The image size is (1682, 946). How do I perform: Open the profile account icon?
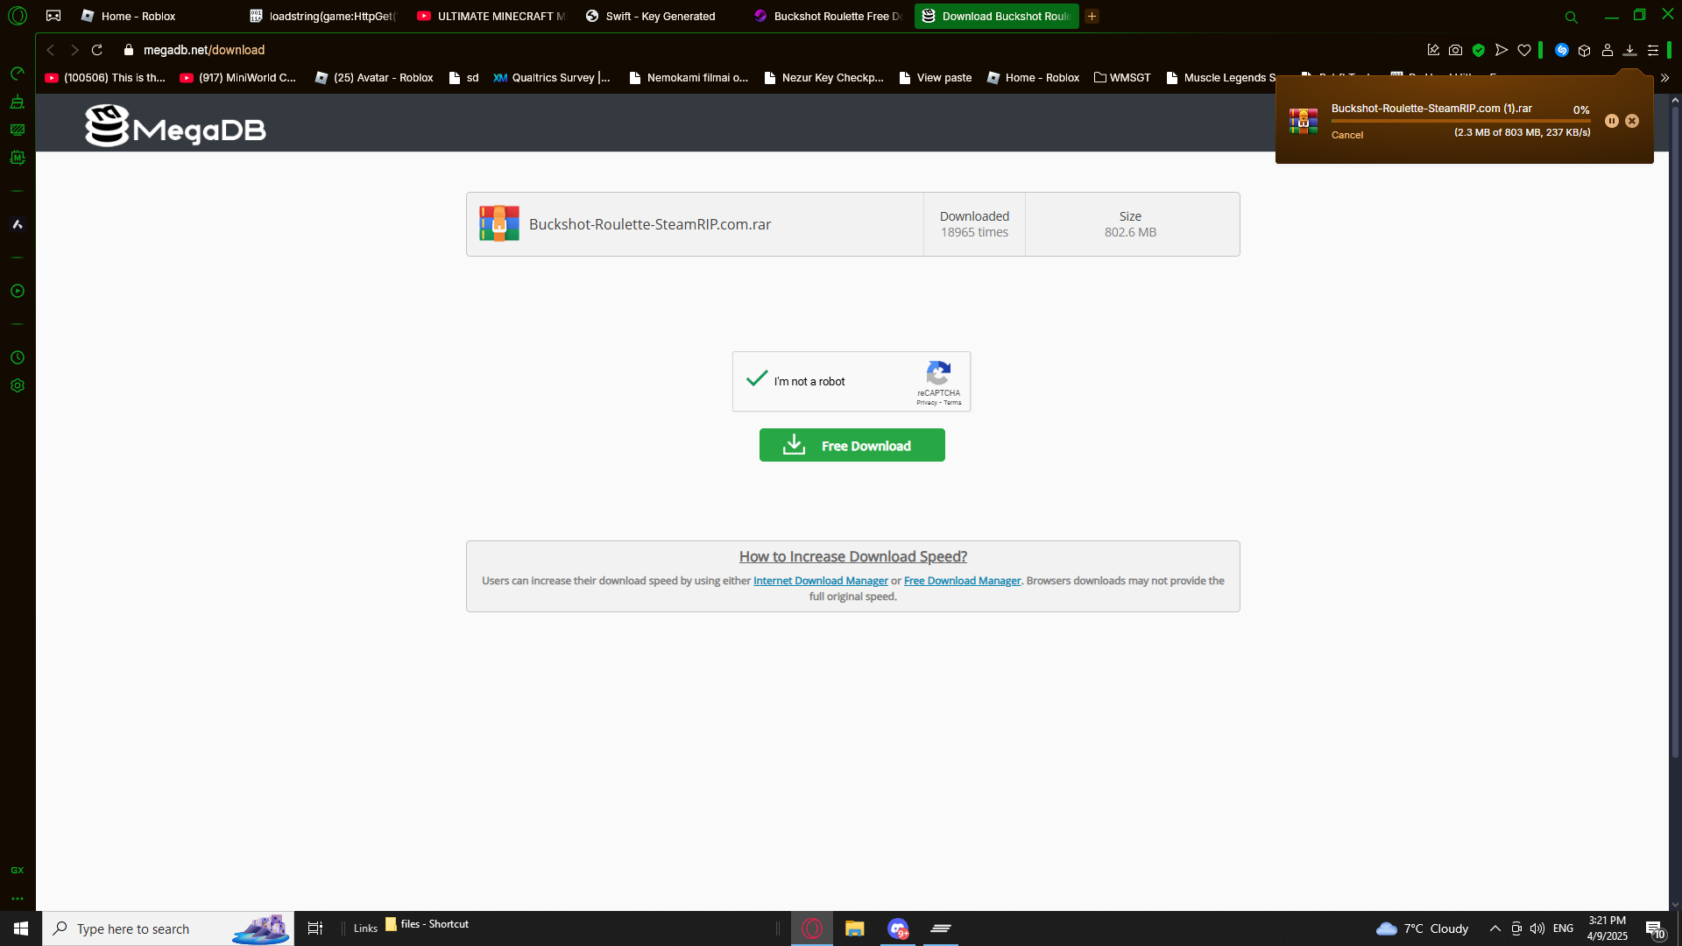(x=1608, y=50)
